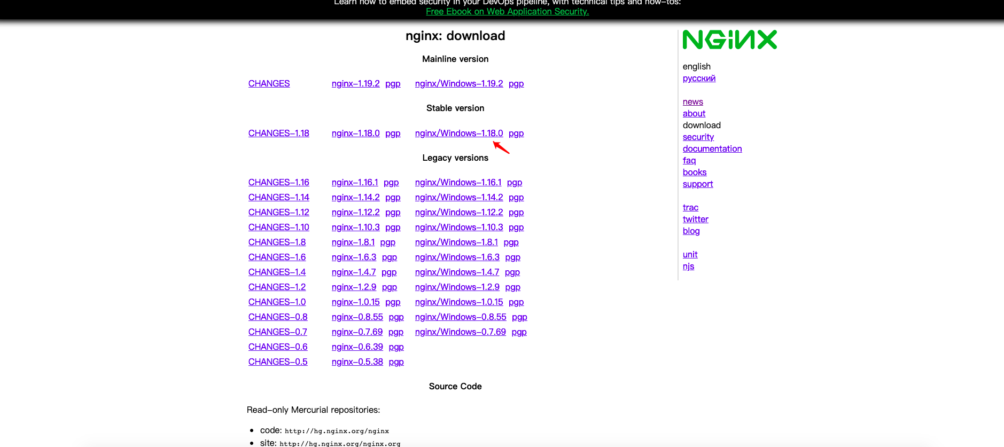Download nginx-1.8.1 source
1004x447 pixels.
(353, 242)
